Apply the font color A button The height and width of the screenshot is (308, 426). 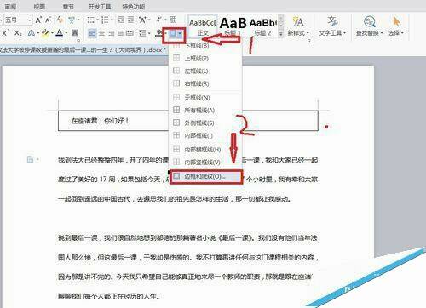tap(60, 32)
